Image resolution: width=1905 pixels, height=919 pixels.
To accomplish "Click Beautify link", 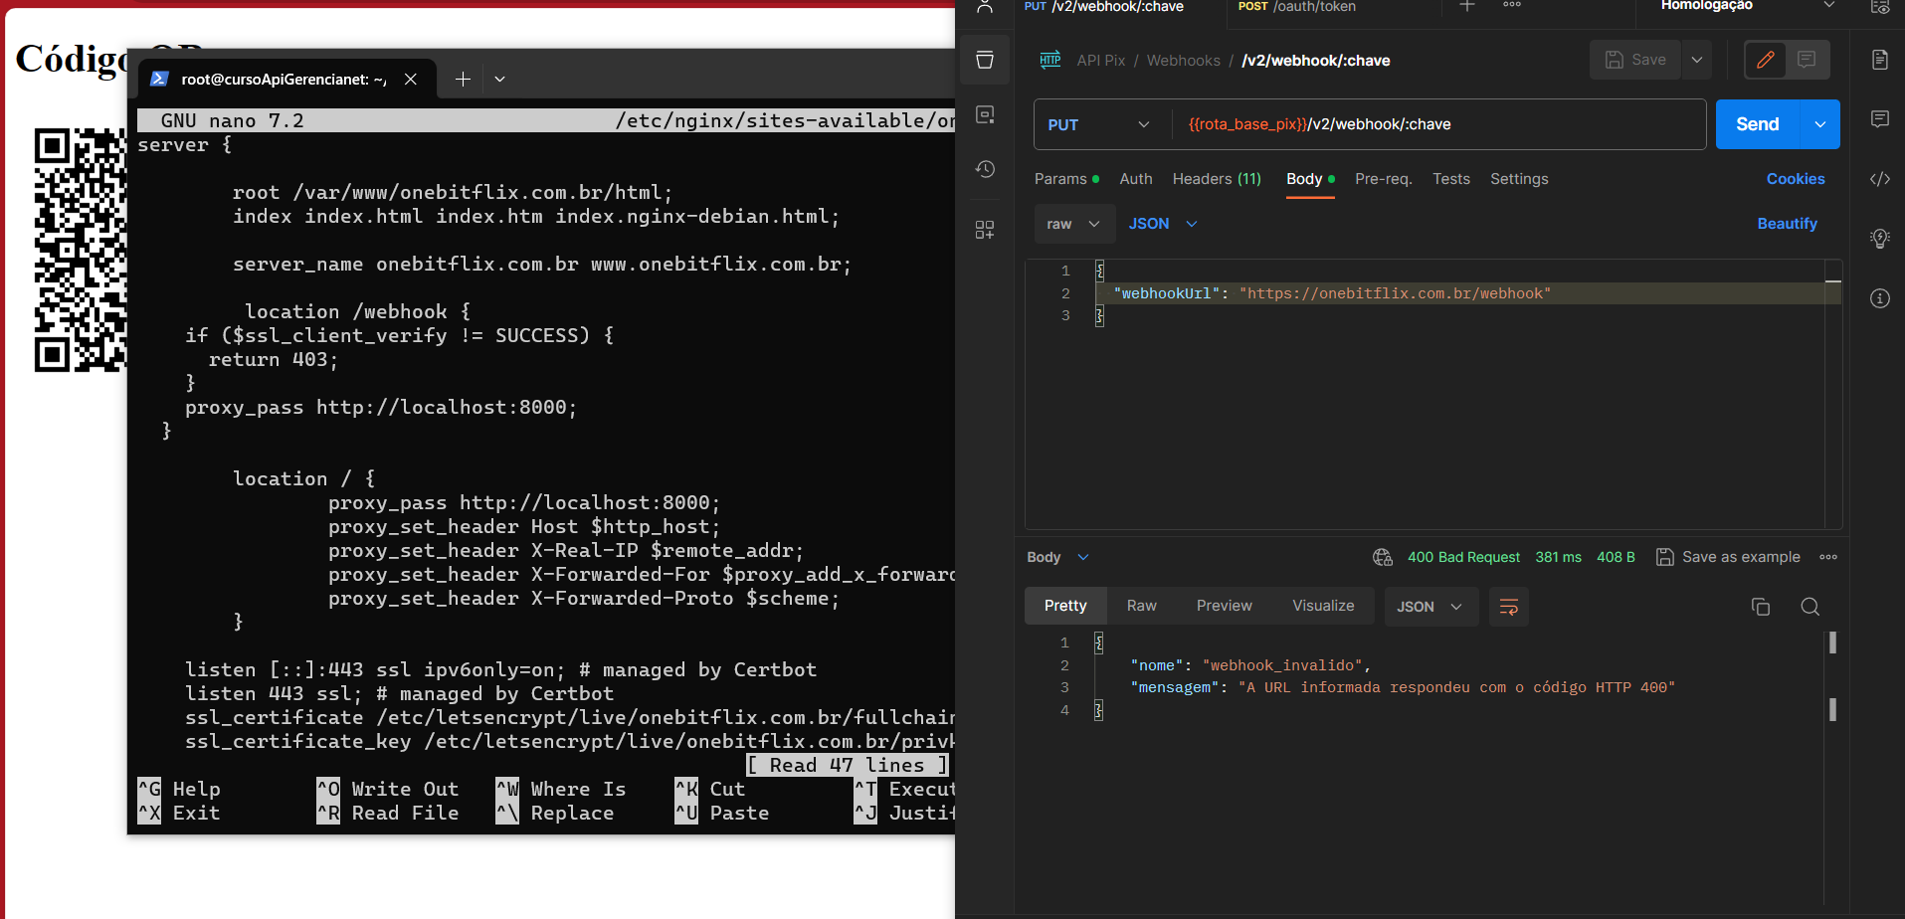I will pyautogui.click(x=1787, y=224).
